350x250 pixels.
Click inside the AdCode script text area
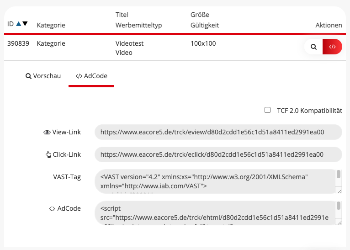click(215, 213)
